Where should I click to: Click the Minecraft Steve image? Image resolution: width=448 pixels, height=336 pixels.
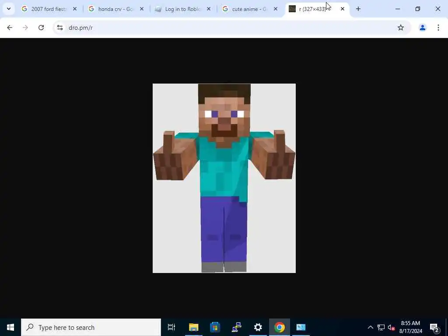pos(224,178)
